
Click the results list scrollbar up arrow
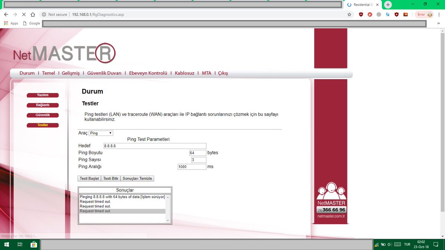[x=168, y=197]
